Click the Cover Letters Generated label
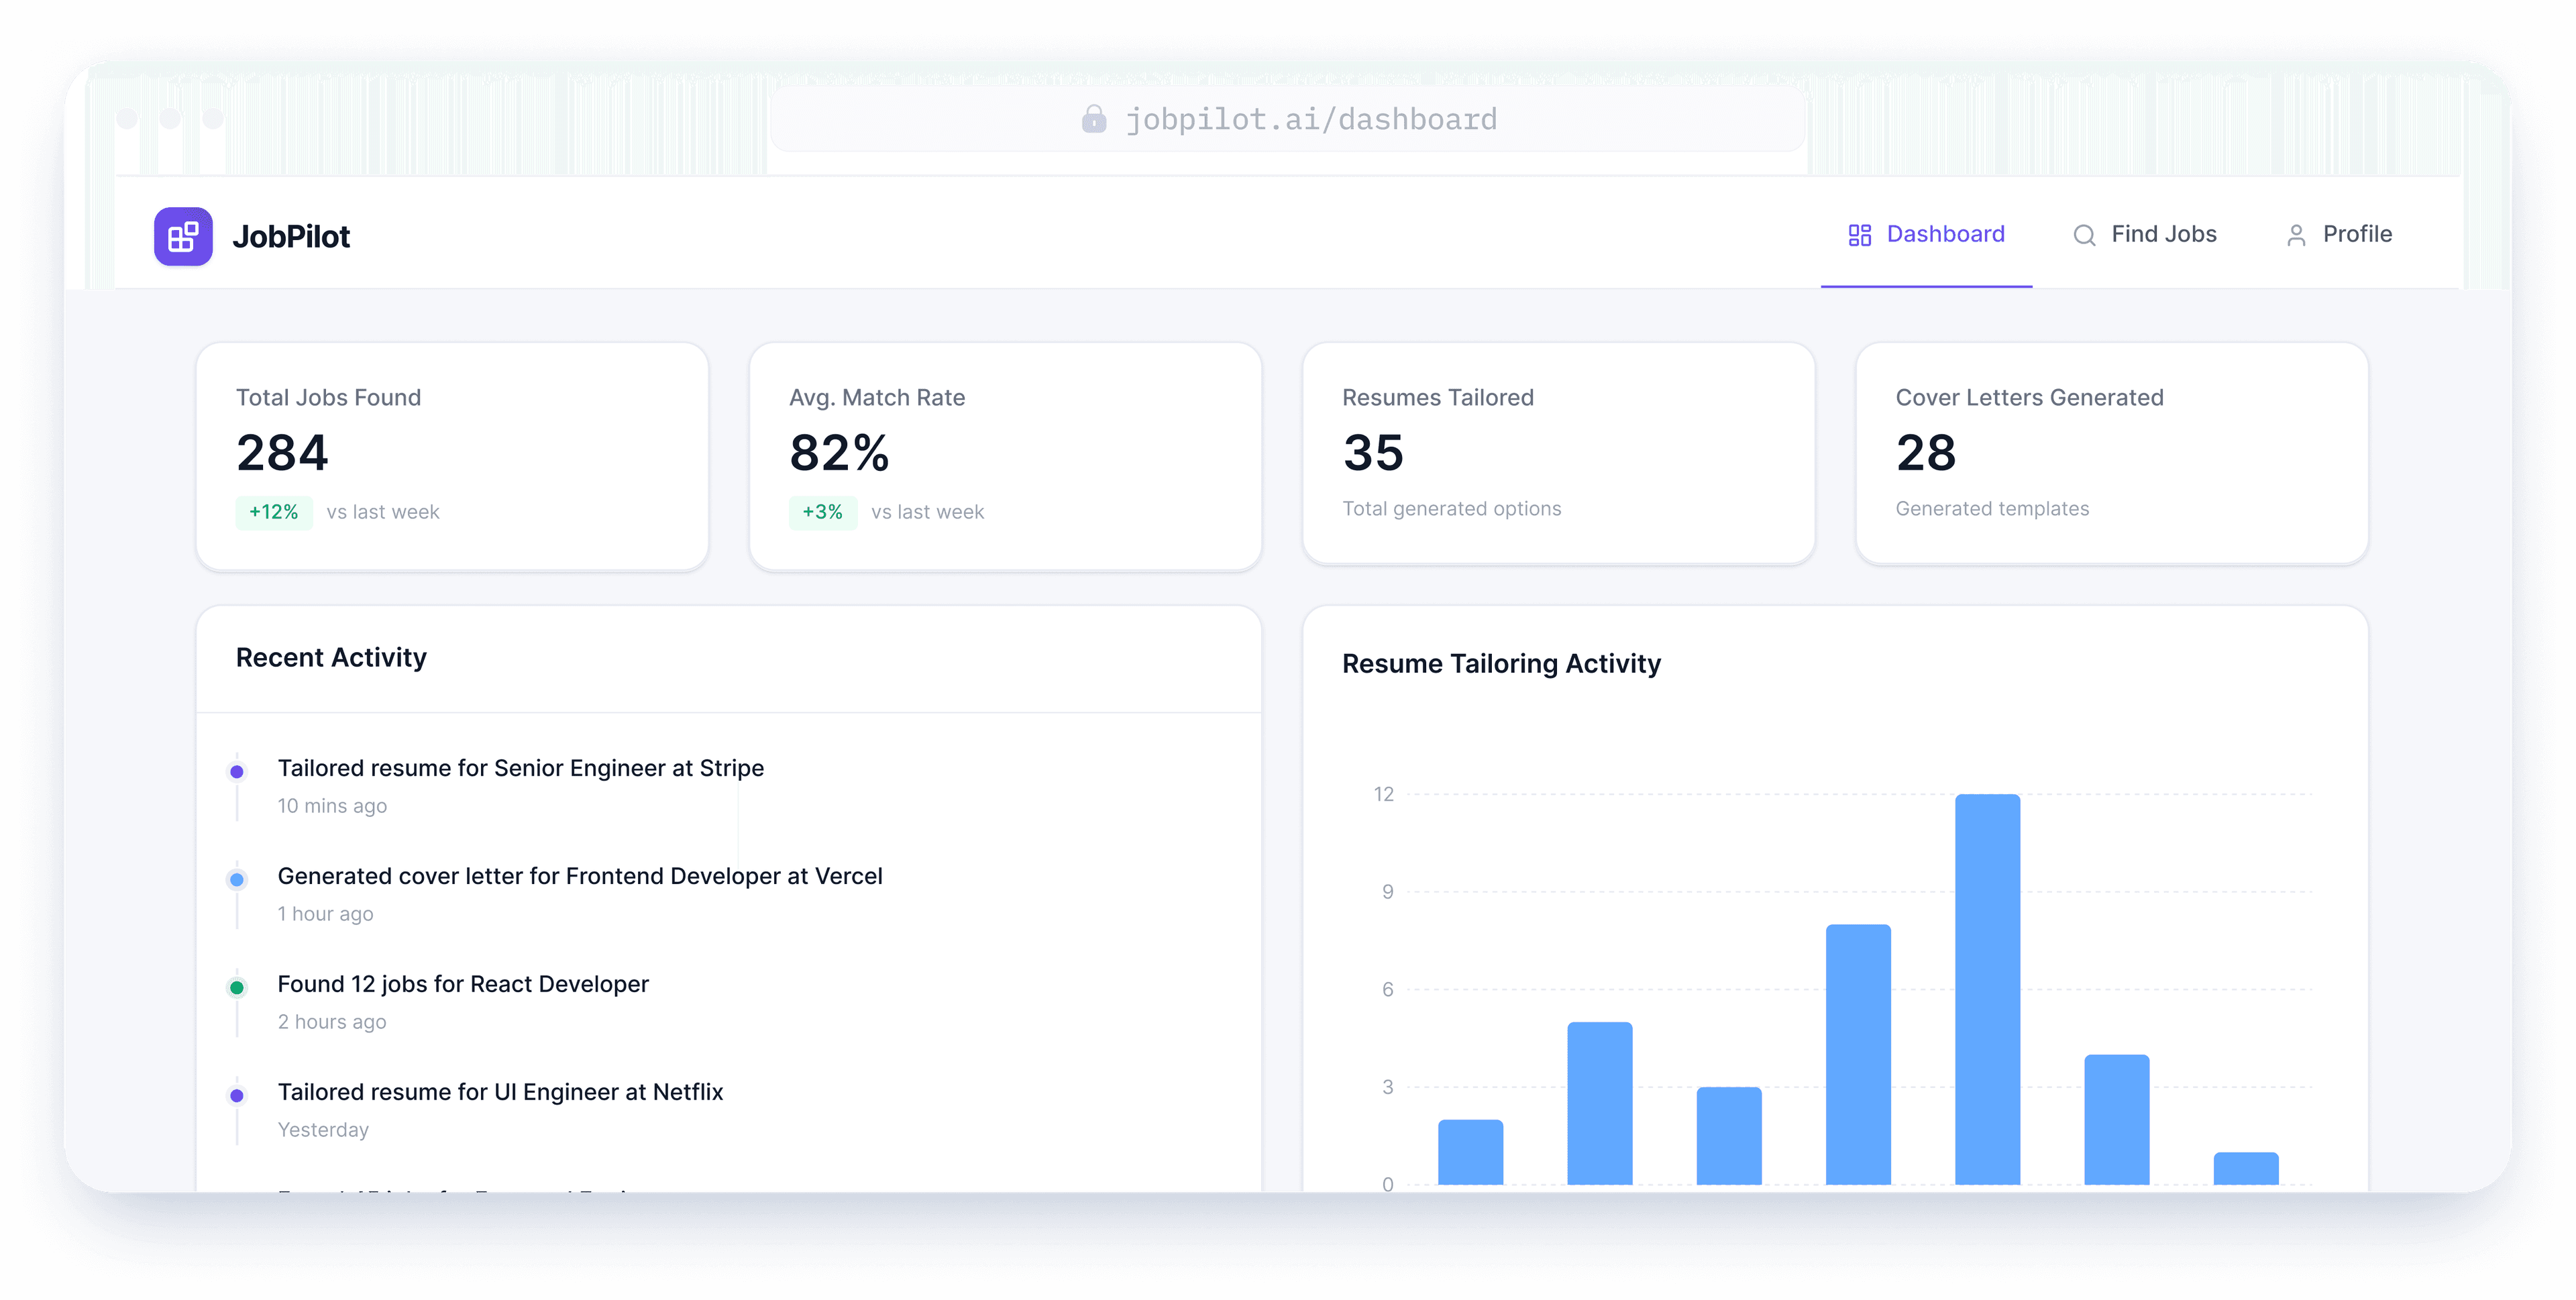 point(2029,398)
